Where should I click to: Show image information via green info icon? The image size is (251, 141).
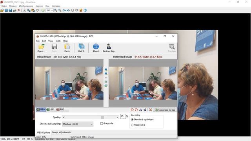(x=43, y=11)
